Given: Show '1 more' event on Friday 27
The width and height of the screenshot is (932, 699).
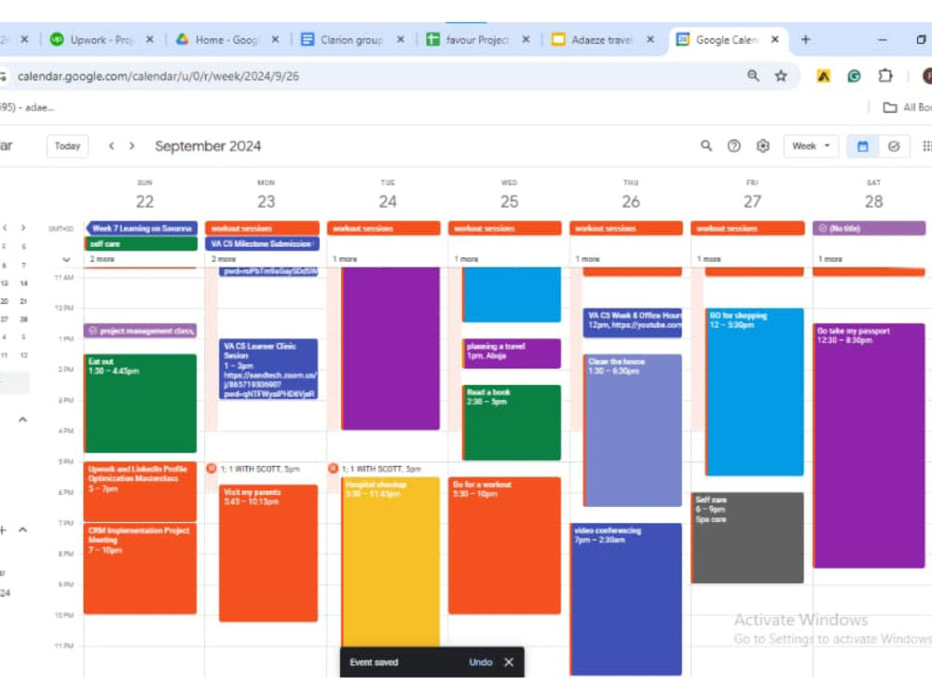Looking at the screenshot, I should (x=708, y=259).
